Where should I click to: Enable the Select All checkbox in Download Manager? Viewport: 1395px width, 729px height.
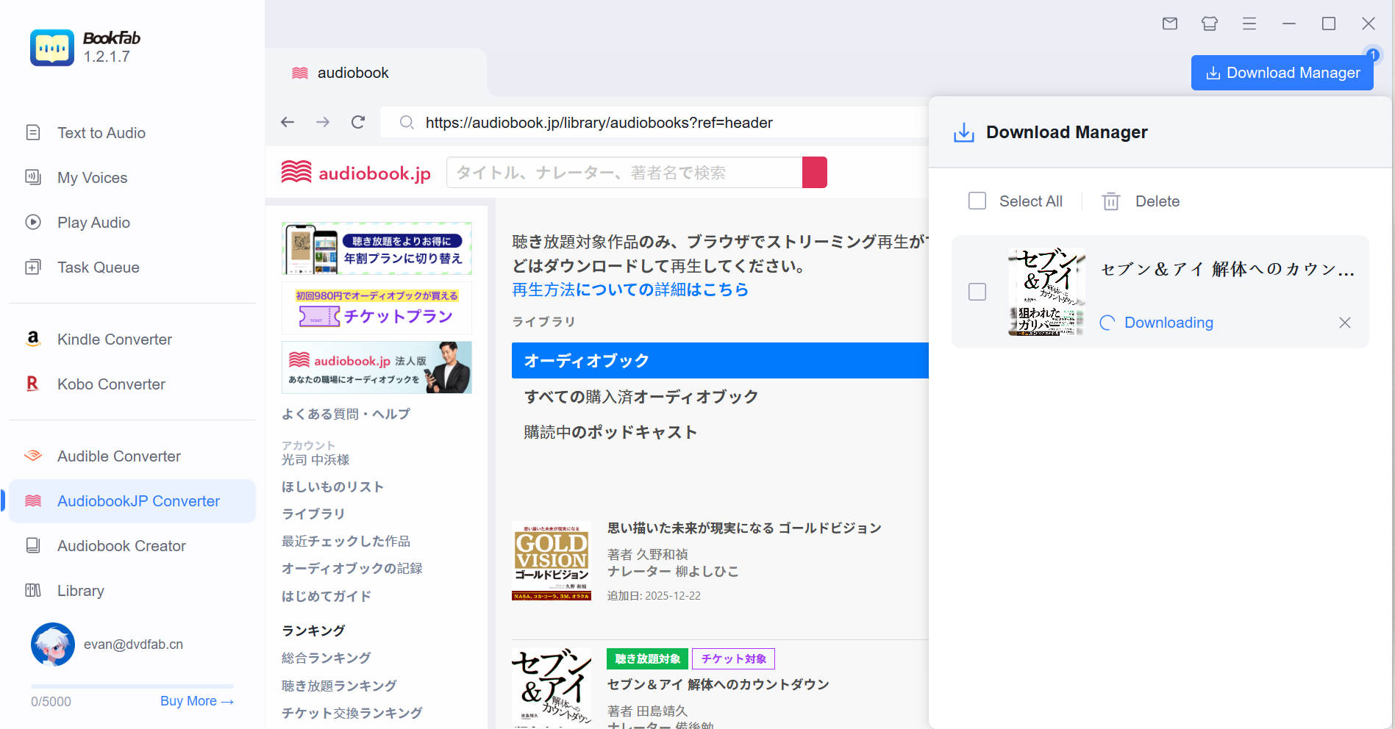[x=977, y=201]
